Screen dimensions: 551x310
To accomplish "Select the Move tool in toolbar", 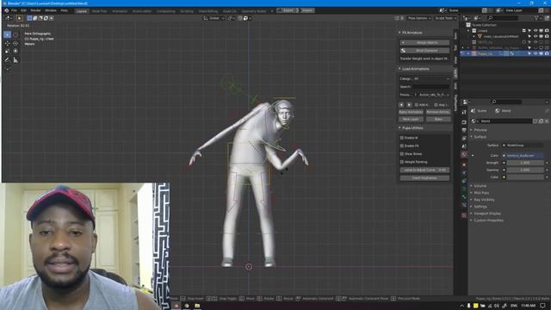I will 7,44.
